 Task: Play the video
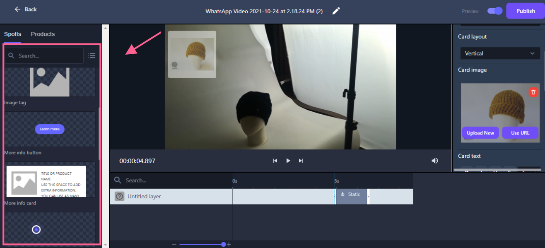(x=288, y=161)
